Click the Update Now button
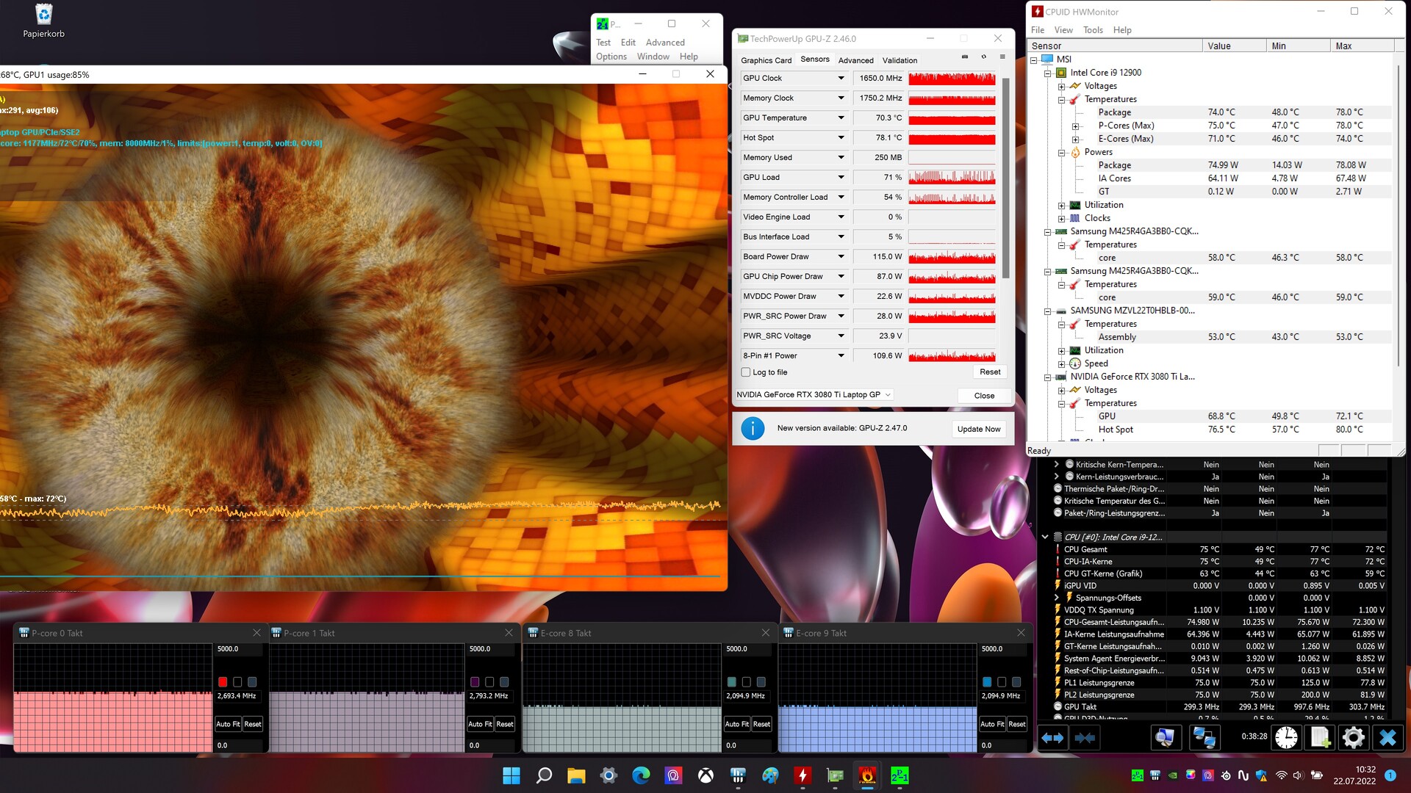The width and height of the screenshot is (1411, 793). pos(978,429)
